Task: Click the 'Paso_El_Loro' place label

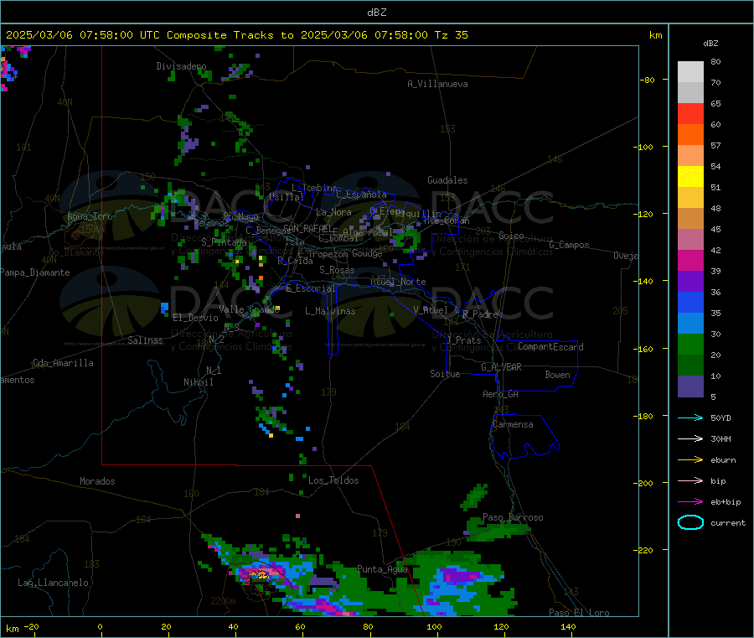Action: coord(580,613)
